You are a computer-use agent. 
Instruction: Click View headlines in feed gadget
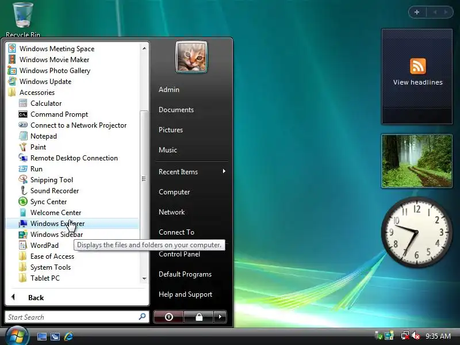pyautogui.click(x=418, y=82)
